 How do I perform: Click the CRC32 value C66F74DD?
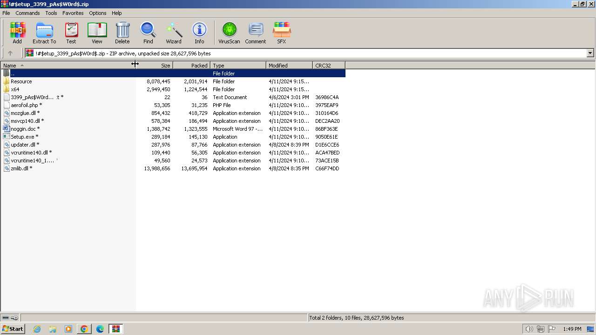tap(327, 168)
